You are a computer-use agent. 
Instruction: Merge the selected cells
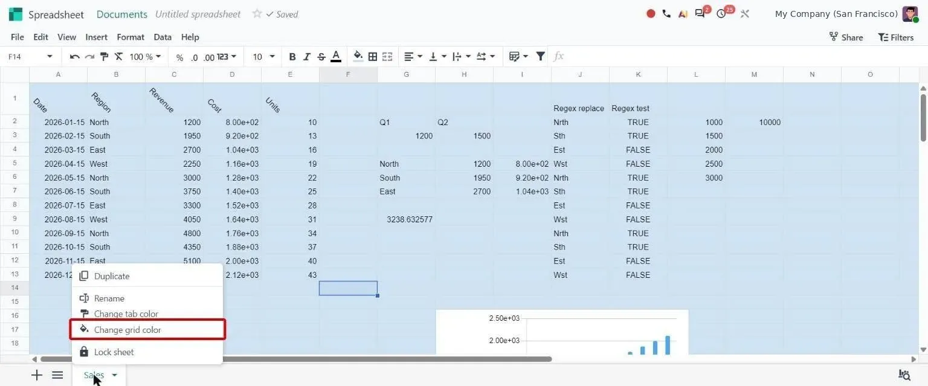click(x=387, y=57)
